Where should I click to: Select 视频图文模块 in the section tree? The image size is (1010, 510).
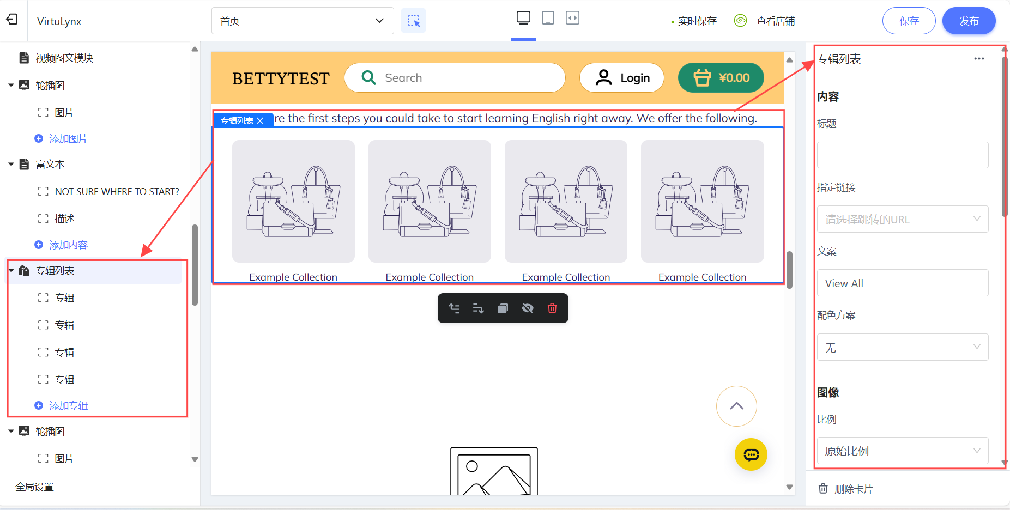pyautogui.click(x=64, y=58)
